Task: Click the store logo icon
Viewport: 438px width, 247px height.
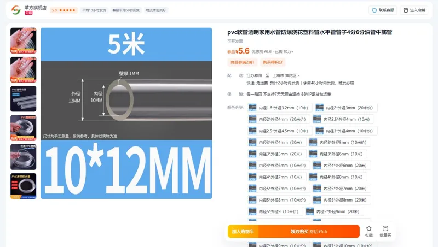Action: [x=16, y=10]
